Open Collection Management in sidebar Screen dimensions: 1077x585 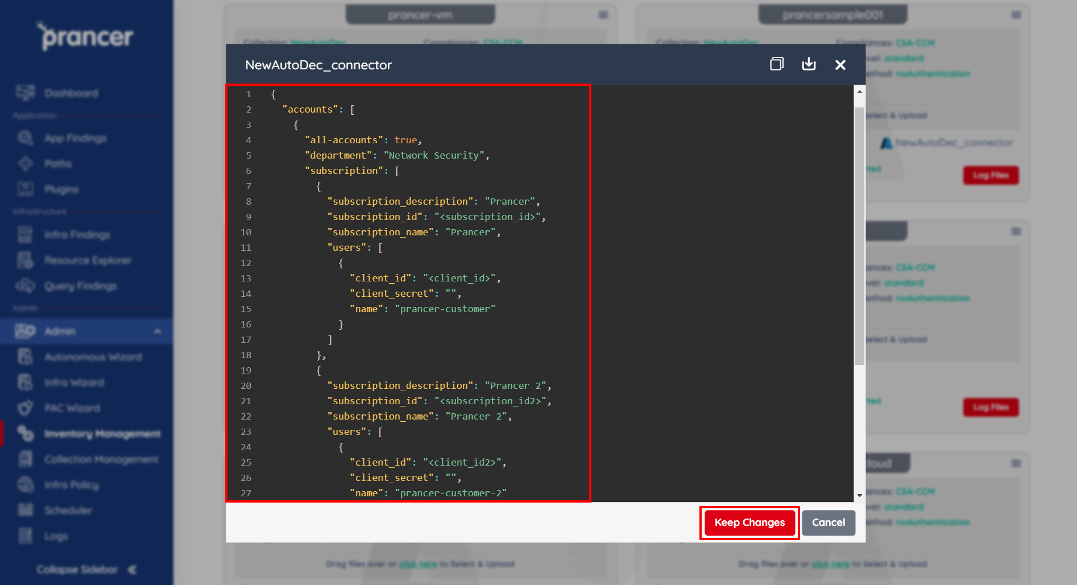tap(101, 459)
